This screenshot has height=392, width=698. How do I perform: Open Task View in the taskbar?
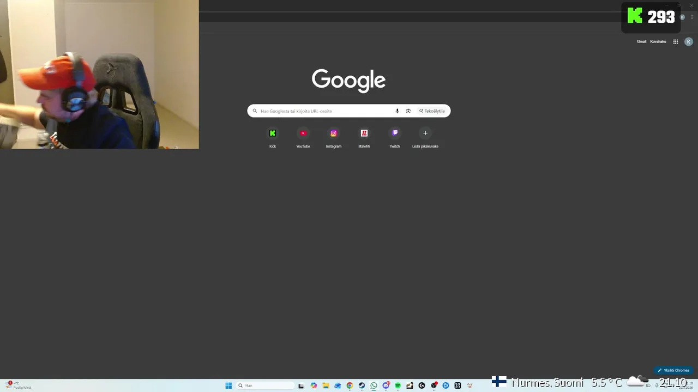[x=301, y=385]
